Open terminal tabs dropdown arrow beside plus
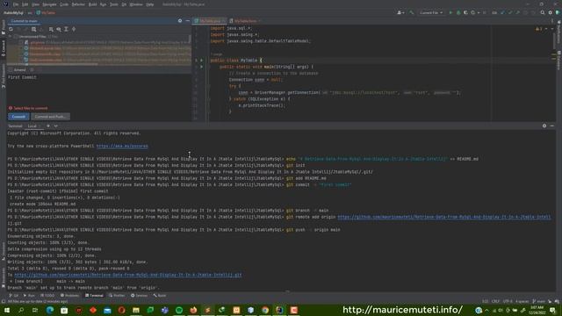The image size is (562, 316). tap(55, 126)
